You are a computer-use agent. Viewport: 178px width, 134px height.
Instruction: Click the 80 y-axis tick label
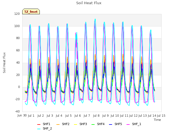[x=18, y=38]
